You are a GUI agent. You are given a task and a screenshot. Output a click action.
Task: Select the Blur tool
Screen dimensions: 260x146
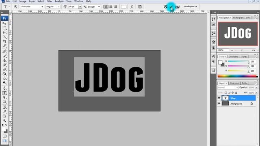pyautogui.click(x=4, y=78)
